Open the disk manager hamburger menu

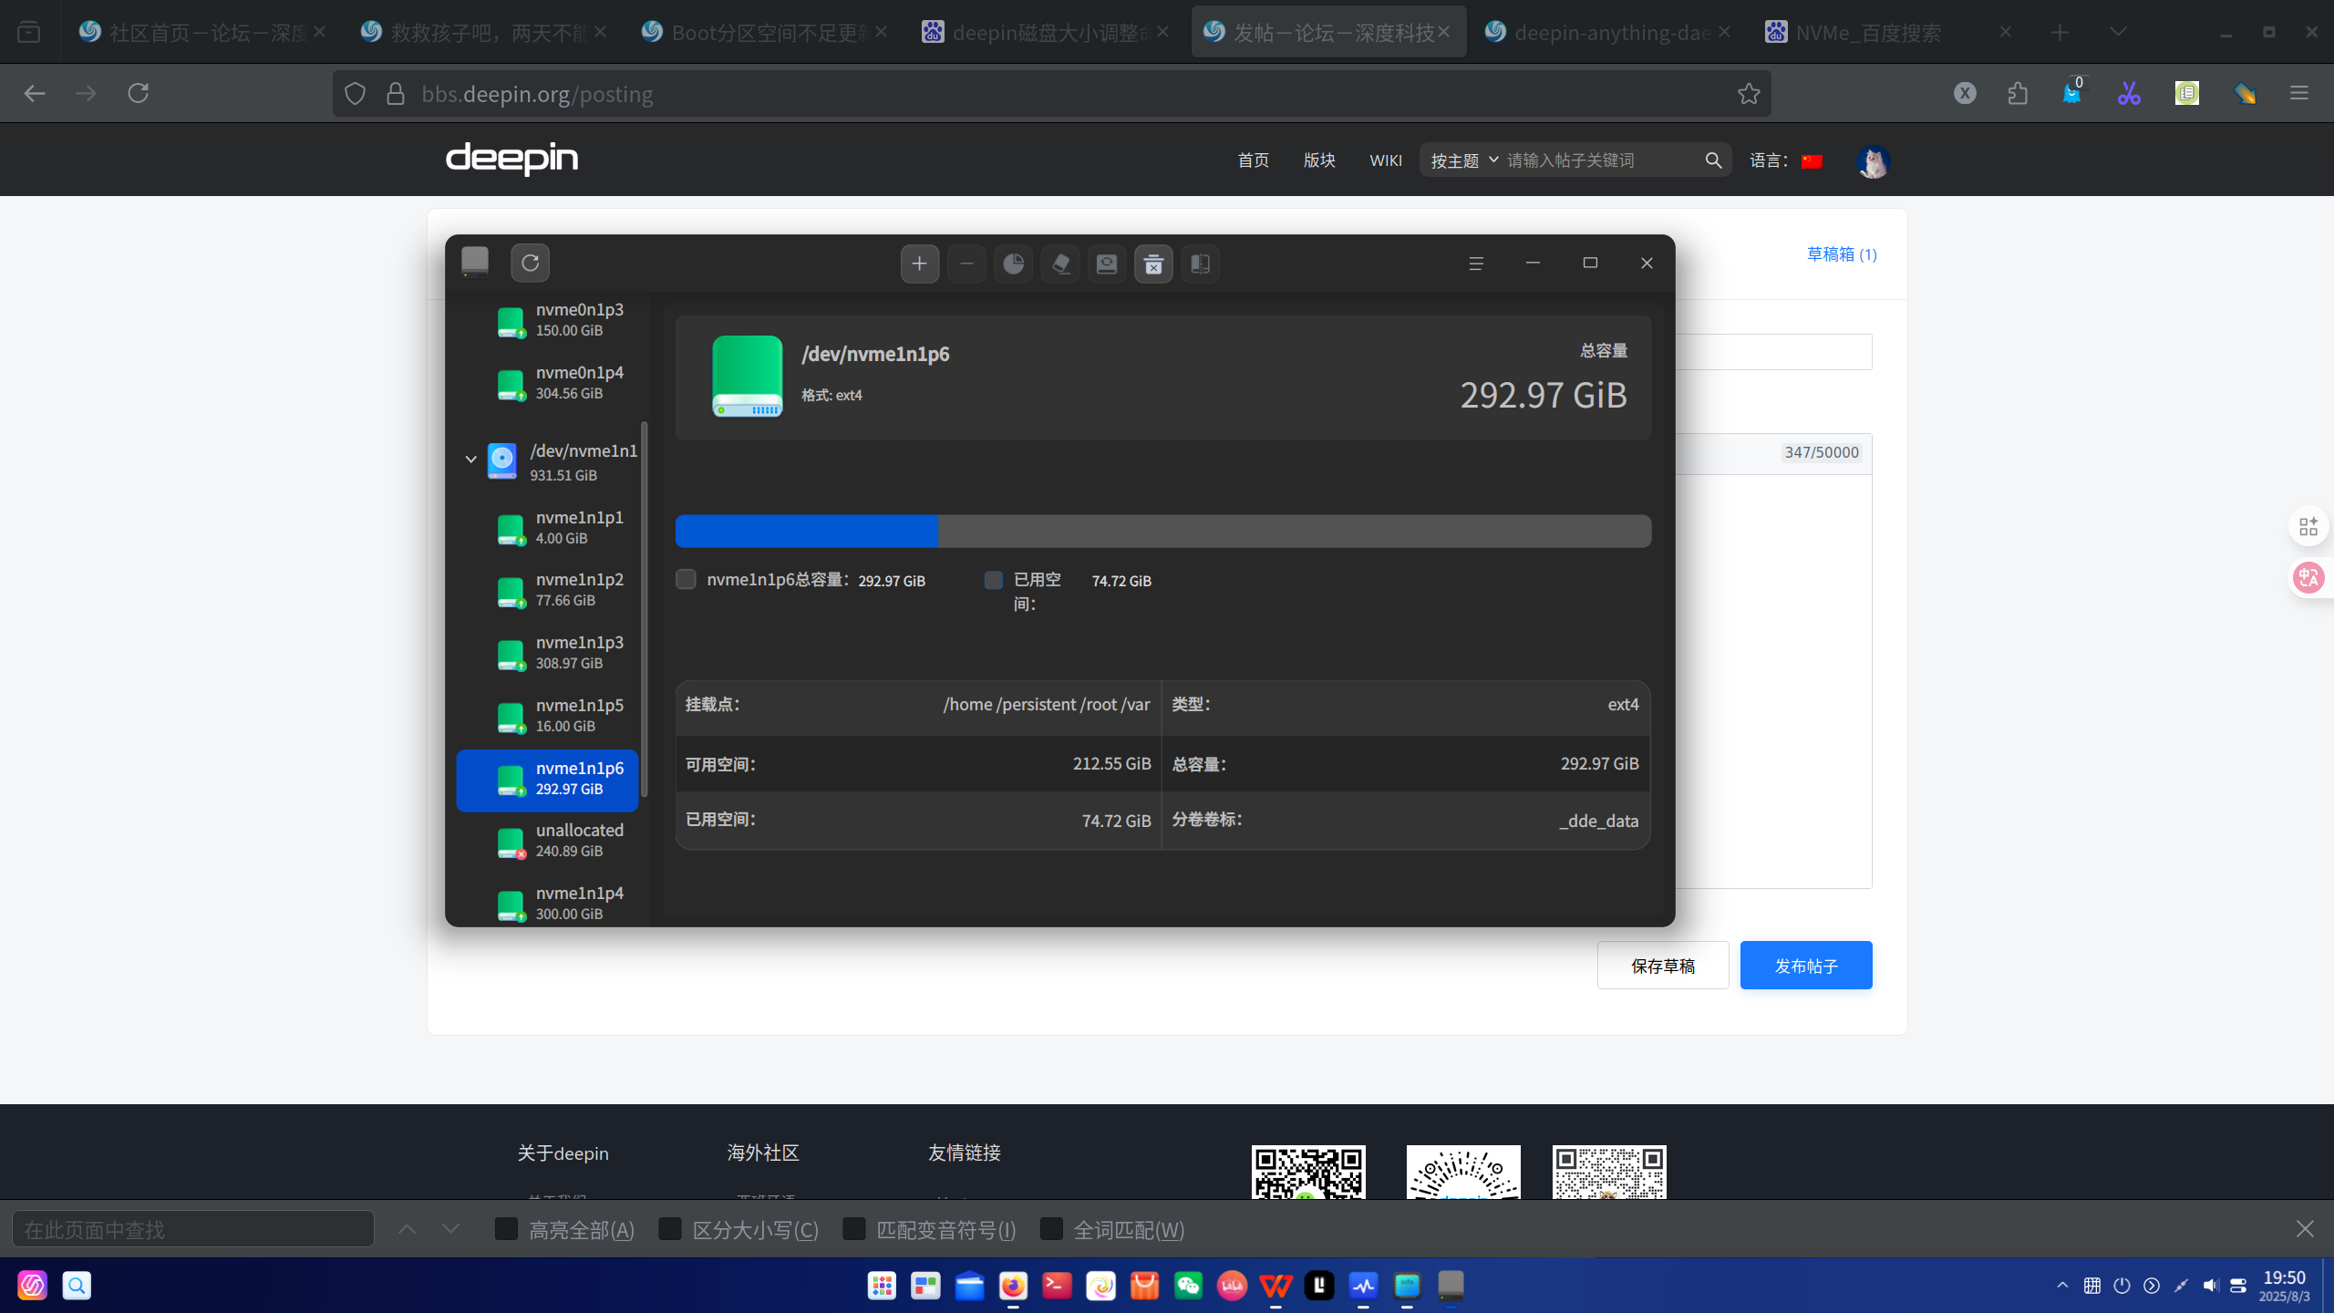coord(1476,264)
